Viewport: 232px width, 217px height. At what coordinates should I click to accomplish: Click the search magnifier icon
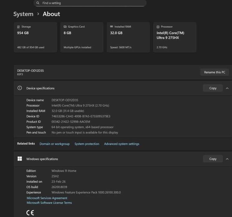tap(38, 3)
